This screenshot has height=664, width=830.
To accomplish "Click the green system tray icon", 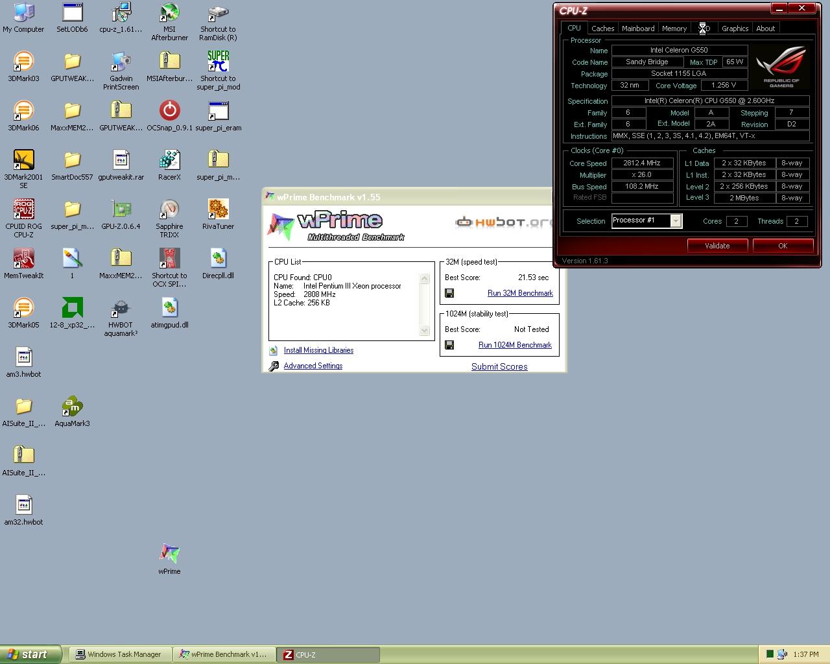I will [770, 654].
